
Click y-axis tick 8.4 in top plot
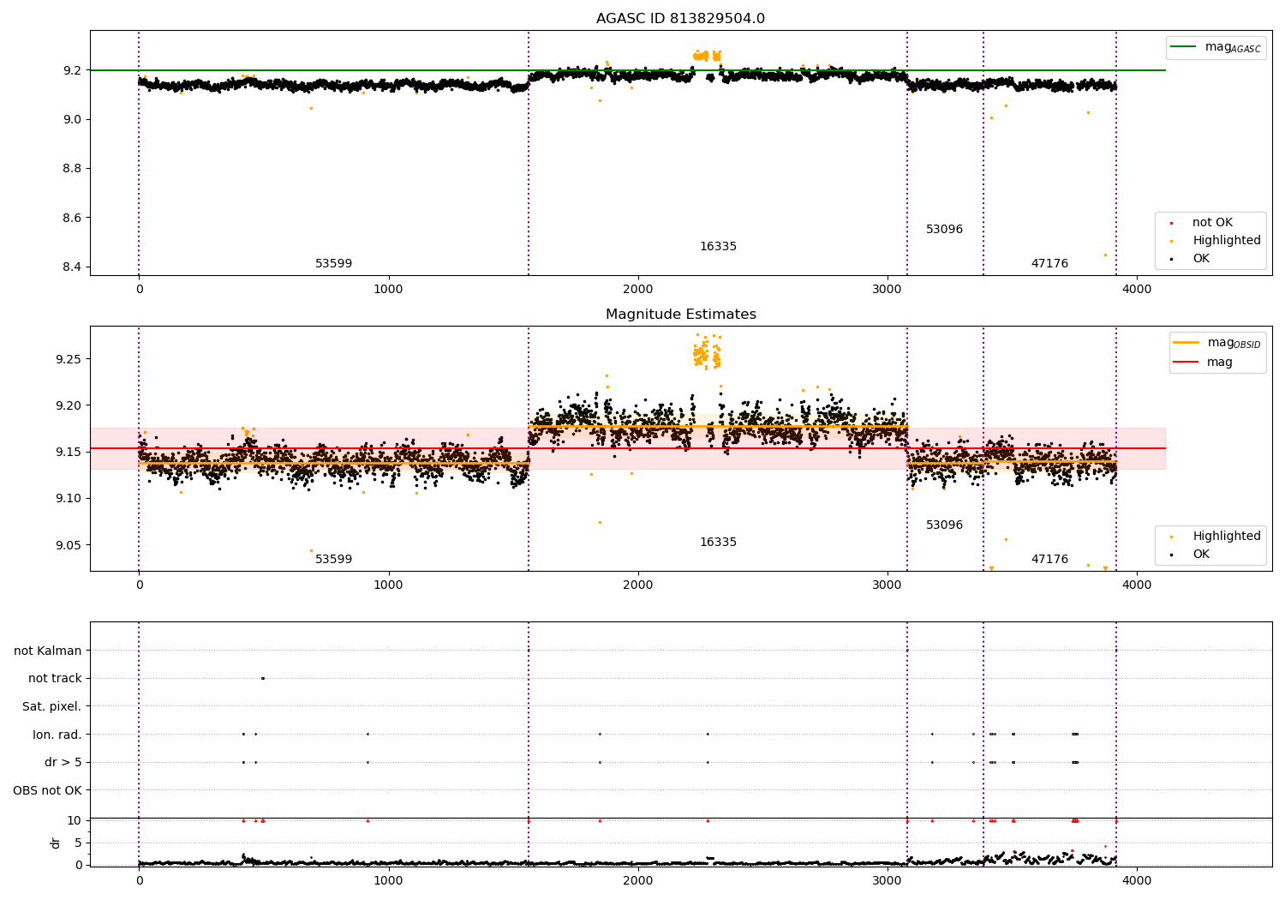pyautogui.click(x=72, y=267)
